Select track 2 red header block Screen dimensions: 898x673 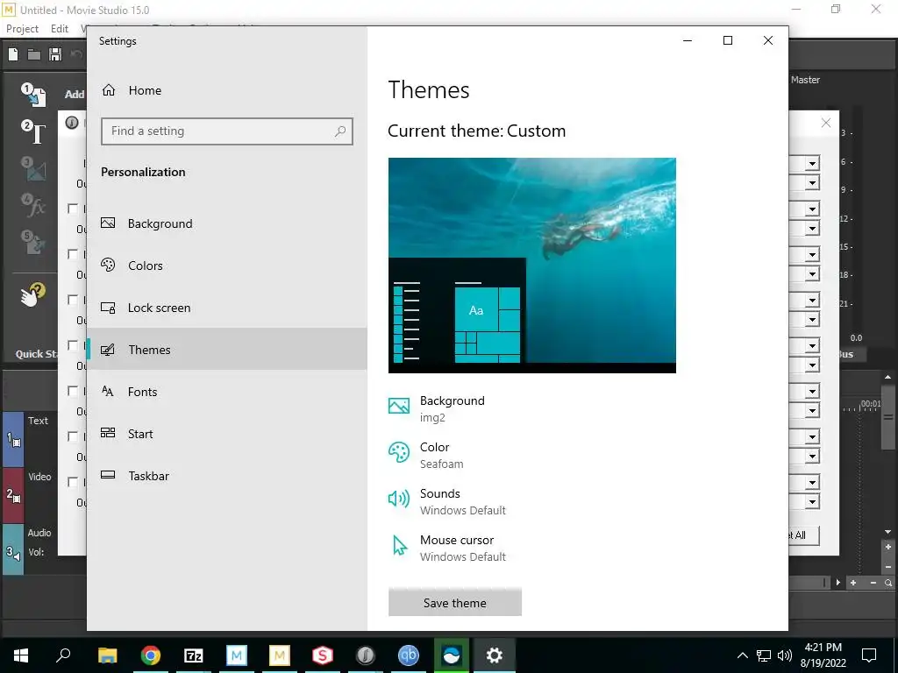point(13,495)
